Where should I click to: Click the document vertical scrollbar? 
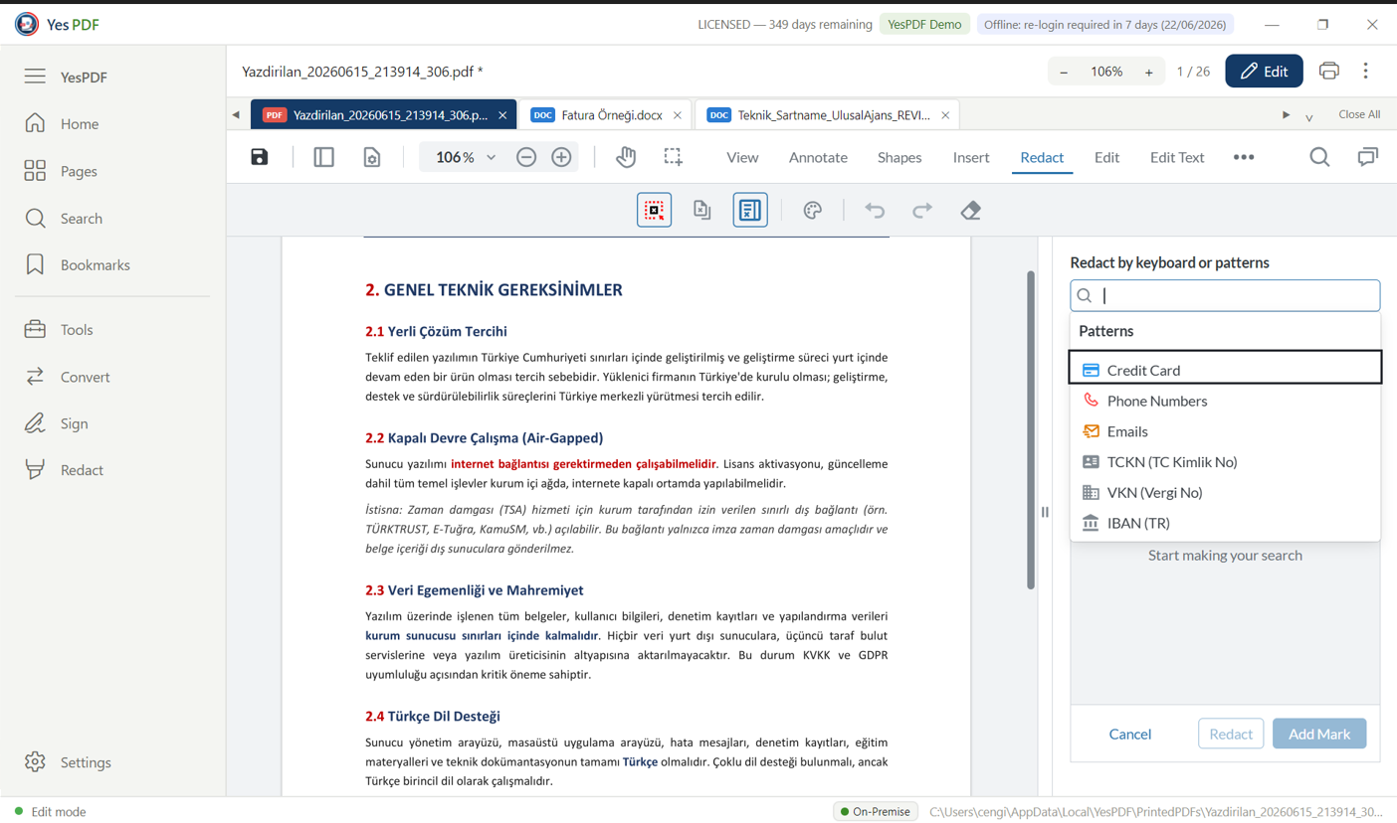pyautogui.click(x=1030, y=429)
